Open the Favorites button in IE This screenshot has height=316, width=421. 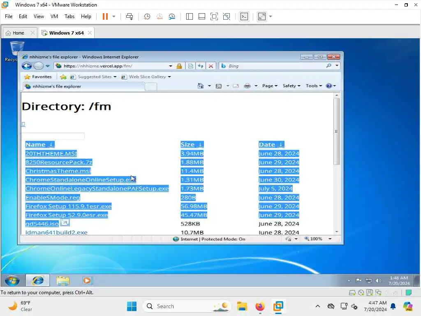pyautogui.click(x=38, y=77)
